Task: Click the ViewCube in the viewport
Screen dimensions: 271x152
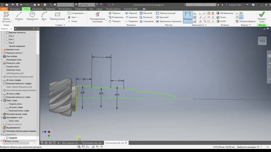Action: click(262, 41)
